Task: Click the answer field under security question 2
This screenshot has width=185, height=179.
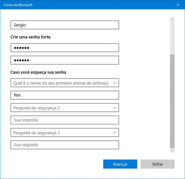Action: tap(65, 120)
